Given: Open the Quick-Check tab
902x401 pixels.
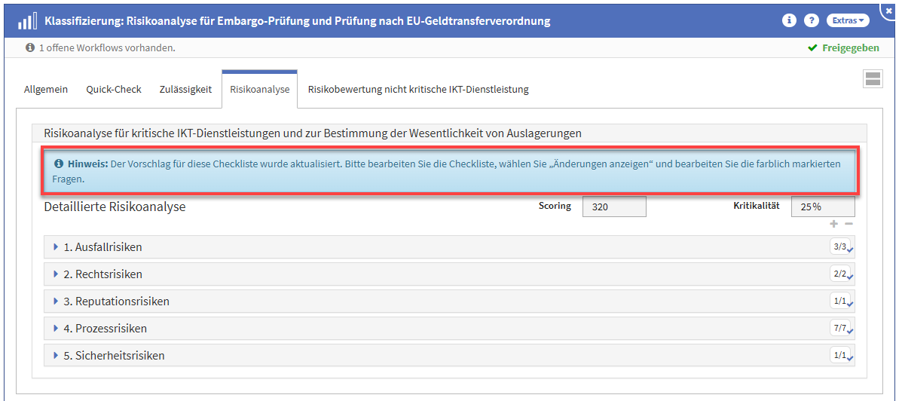Looking at the screenshot, I should point(114,89).
